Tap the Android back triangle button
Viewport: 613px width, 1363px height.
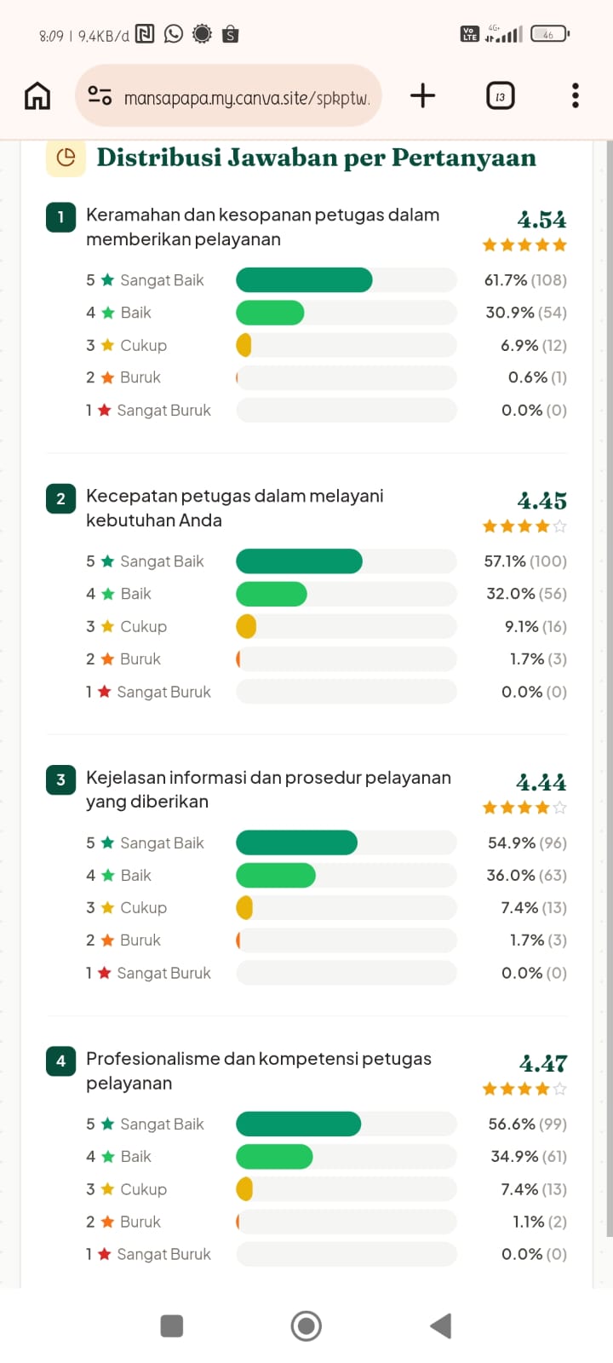[440, 1326]
